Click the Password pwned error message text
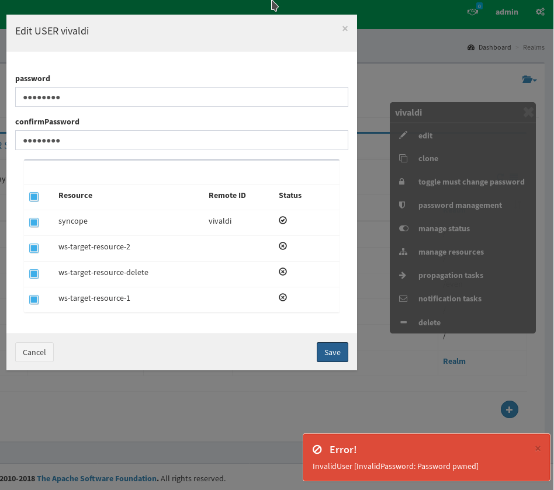 click(396, 467)
